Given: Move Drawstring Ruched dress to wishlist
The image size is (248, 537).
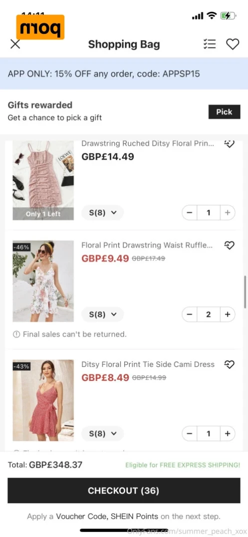Looking at the screenshot, I should pyautogui.click(x=229, y=144).
